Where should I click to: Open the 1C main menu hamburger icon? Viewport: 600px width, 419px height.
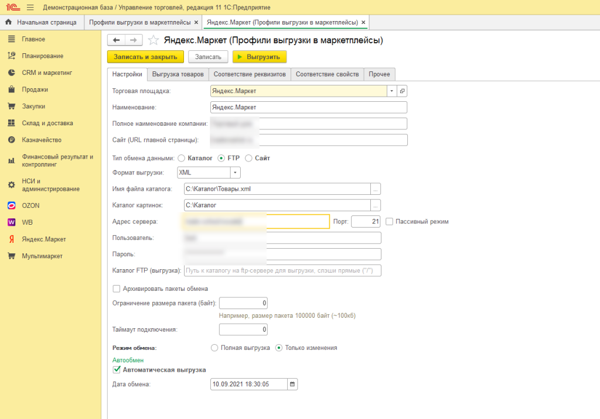(30, 6)
